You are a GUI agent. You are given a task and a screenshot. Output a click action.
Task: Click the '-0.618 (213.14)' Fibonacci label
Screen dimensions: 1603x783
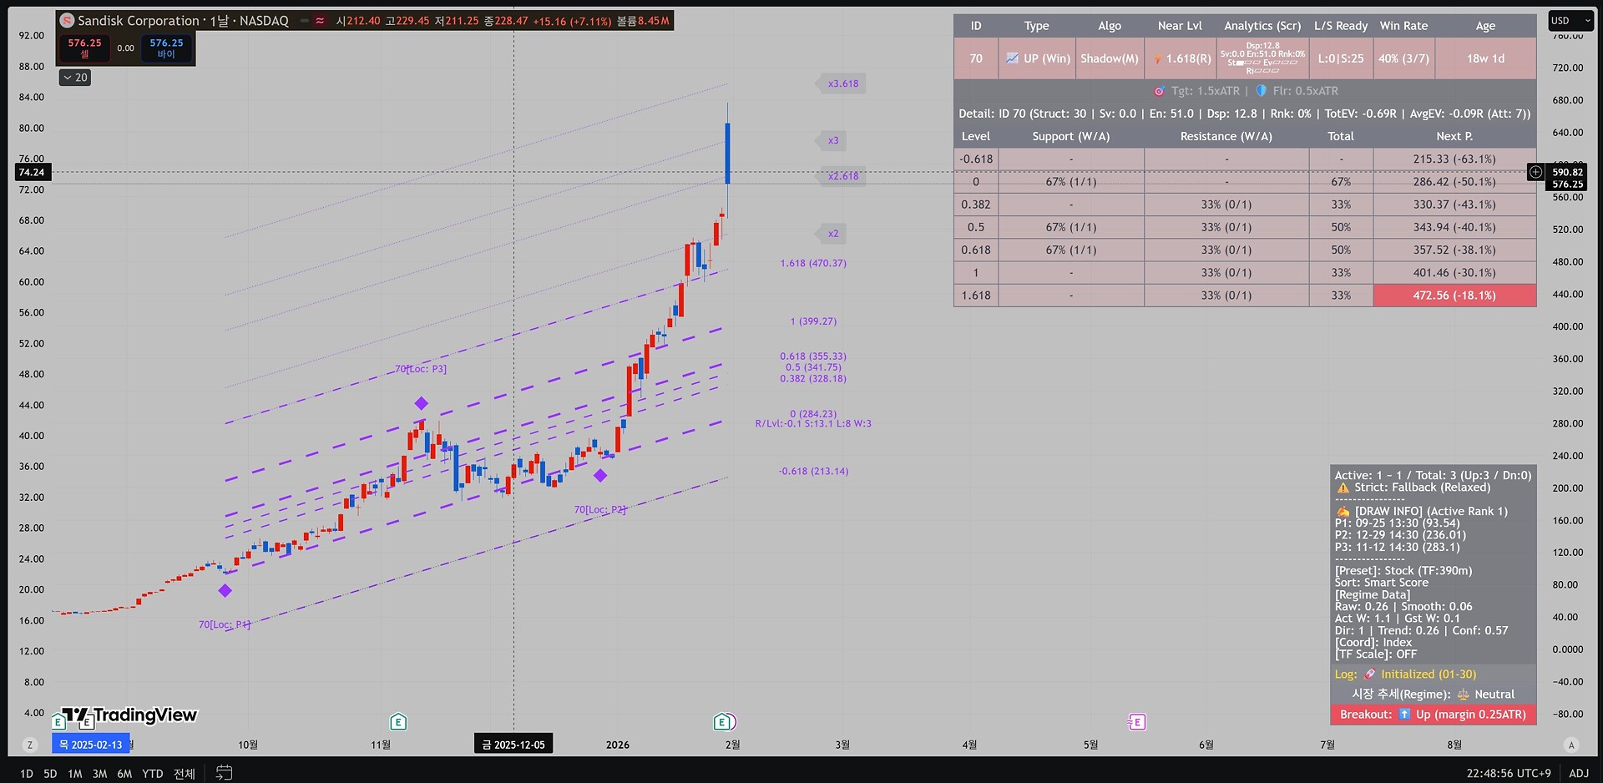[813, 472]
